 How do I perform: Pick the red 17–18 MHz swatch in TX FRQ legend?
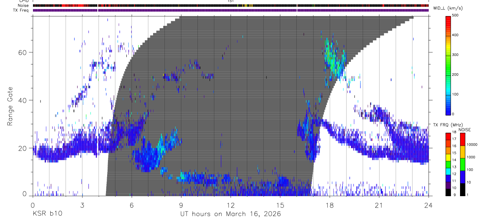[449, 136]
